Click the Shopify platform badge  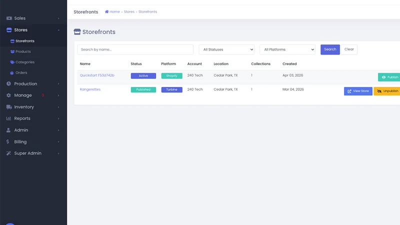(171, 76)
